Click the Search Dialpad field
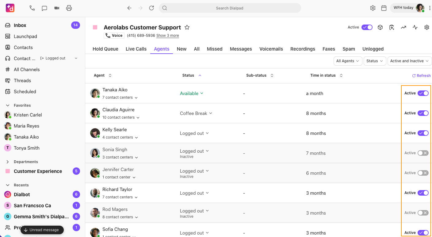The height and width of the screenshot is (237, 432). 230,8
